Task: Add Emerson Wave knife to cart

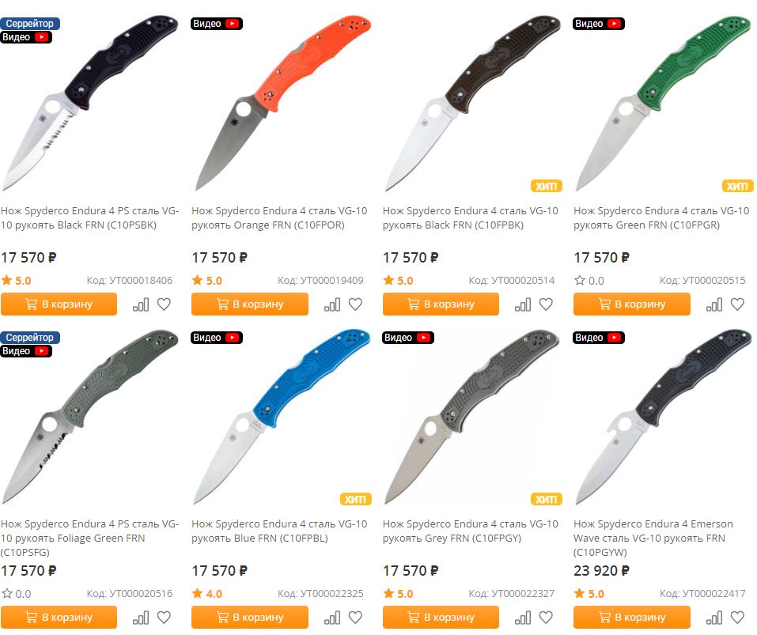Action: point(631,618)
